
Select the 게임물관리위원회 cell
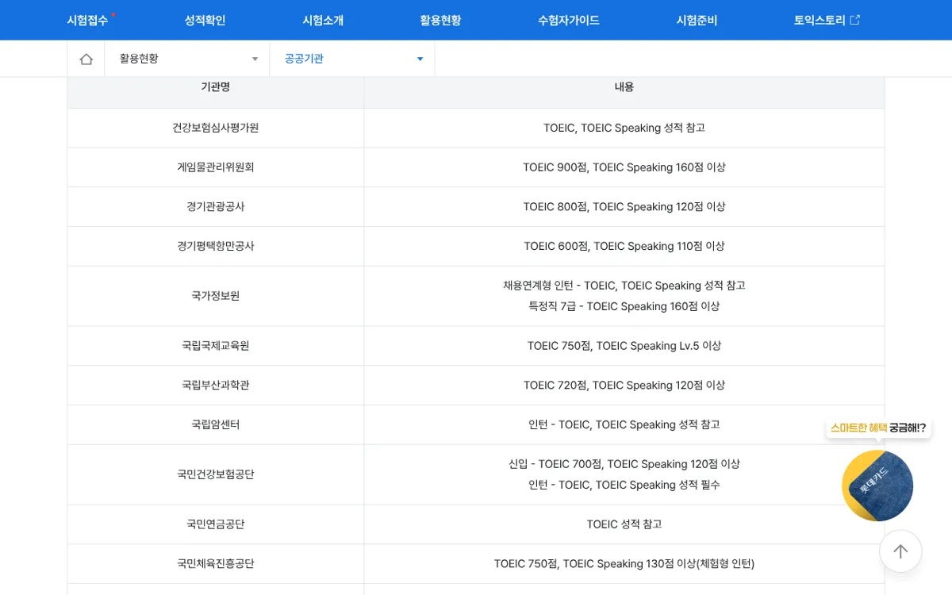pos(216,167)
